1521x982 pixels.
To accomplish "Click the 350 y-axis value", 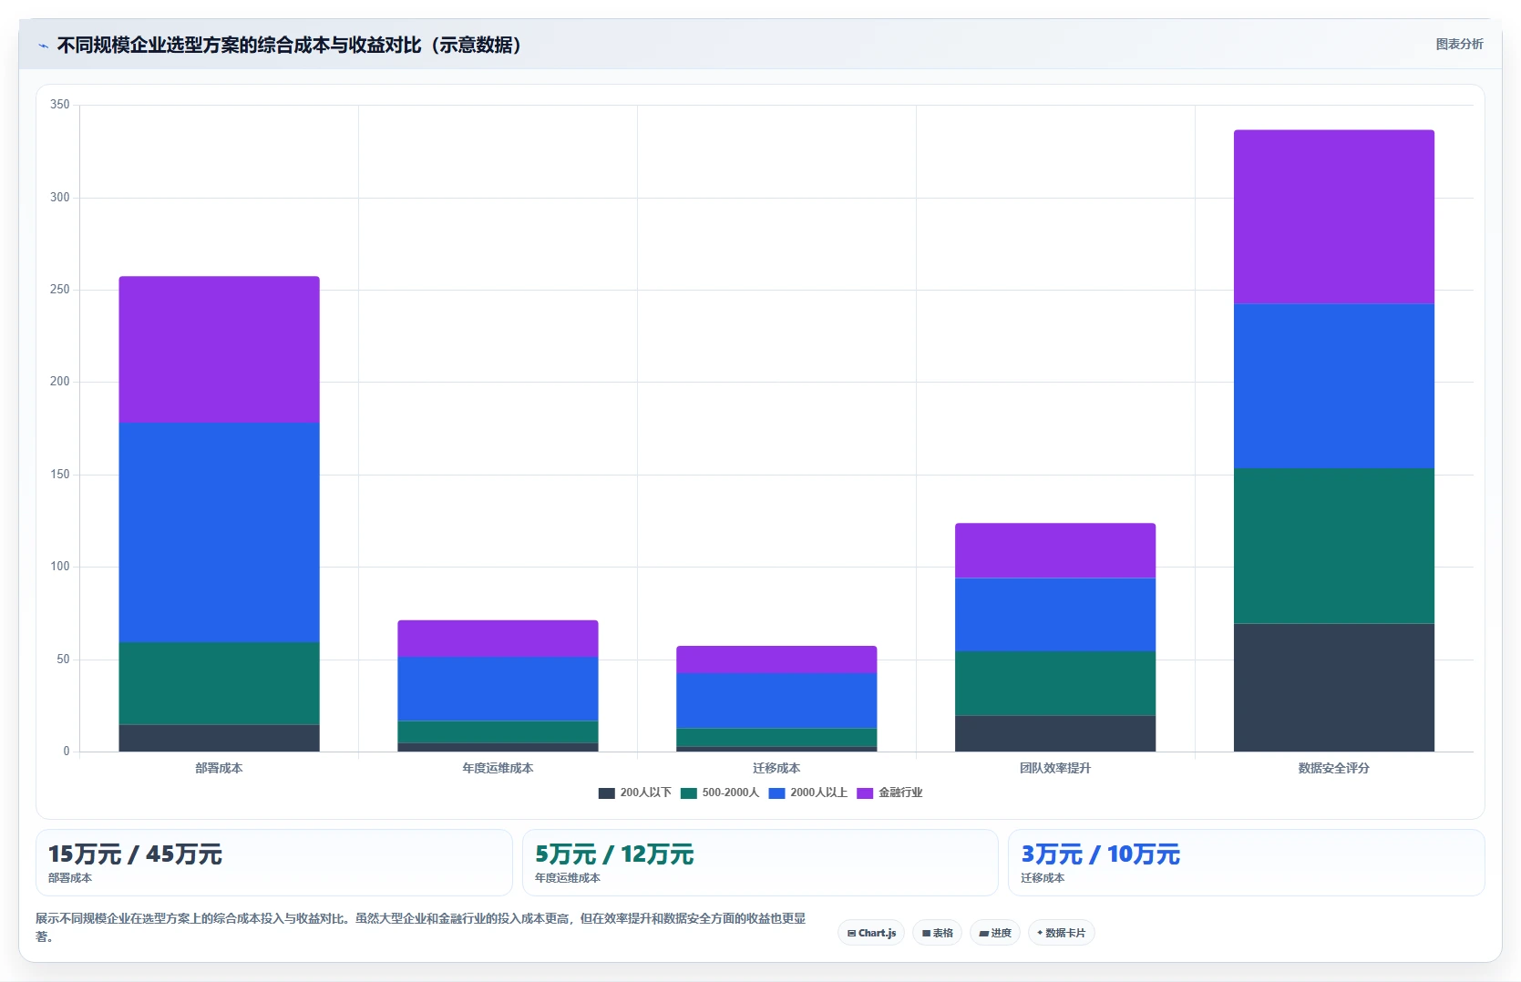I will point(60,105).
